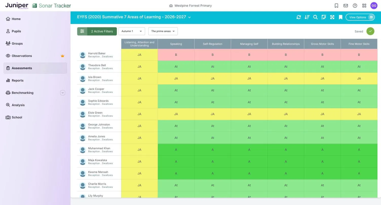Open School in the sidebar
The height and width of the screenshot is (205, 381).
coord(35,117)
